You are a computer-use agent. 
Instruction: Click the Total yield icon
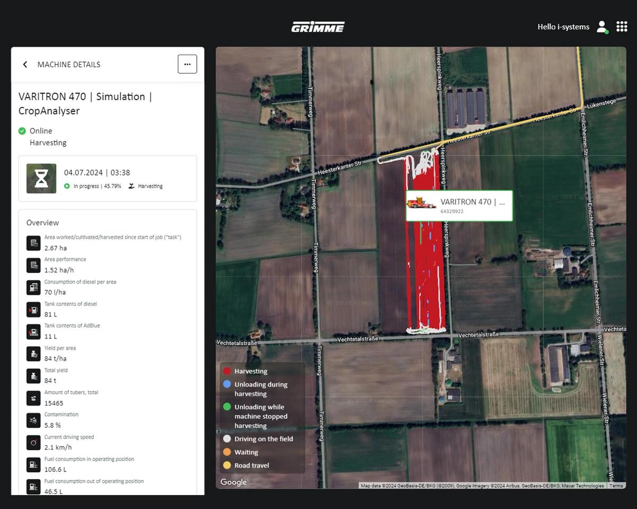tap(33, 376)
